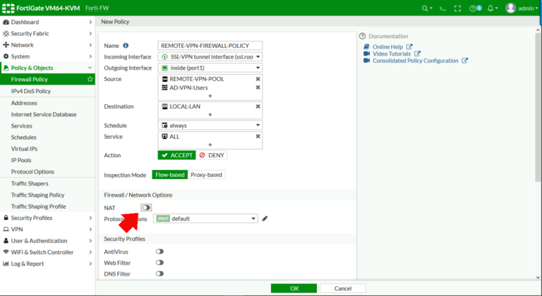Viewport: 542px width, 296px height.
Task: Toggle the NAT switch
Action: [146, 208]
